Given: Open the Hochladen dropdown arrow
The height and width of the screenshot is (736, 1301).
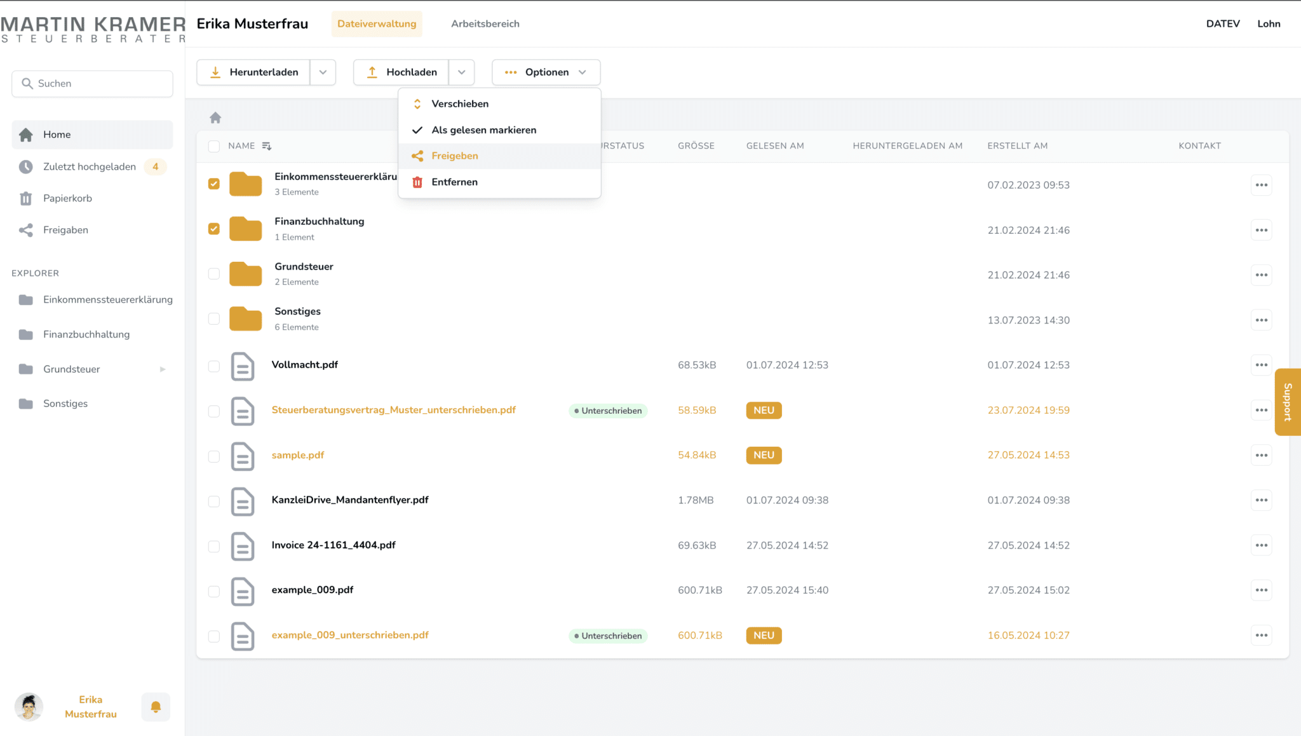Looking at the screenshot, I should point(462,72).
